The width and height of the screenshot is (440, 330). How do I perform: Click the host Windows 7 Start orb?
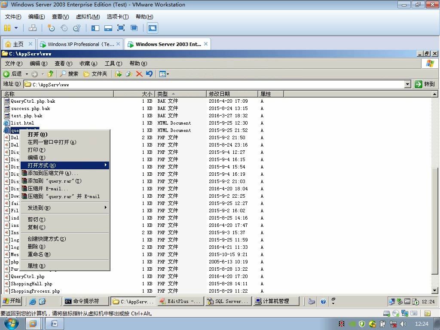pyautogui.click(x=11, y=324)
